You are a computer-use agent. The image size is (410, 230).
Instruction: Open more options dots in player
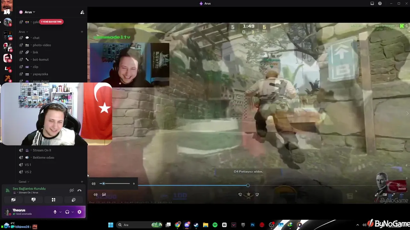[402, 195]
